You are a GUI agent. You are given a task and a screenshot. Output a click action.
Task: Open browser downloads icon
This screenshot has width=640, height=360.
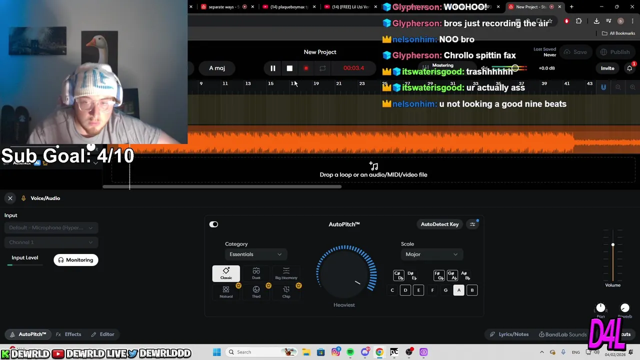click(x=596, y=21)
